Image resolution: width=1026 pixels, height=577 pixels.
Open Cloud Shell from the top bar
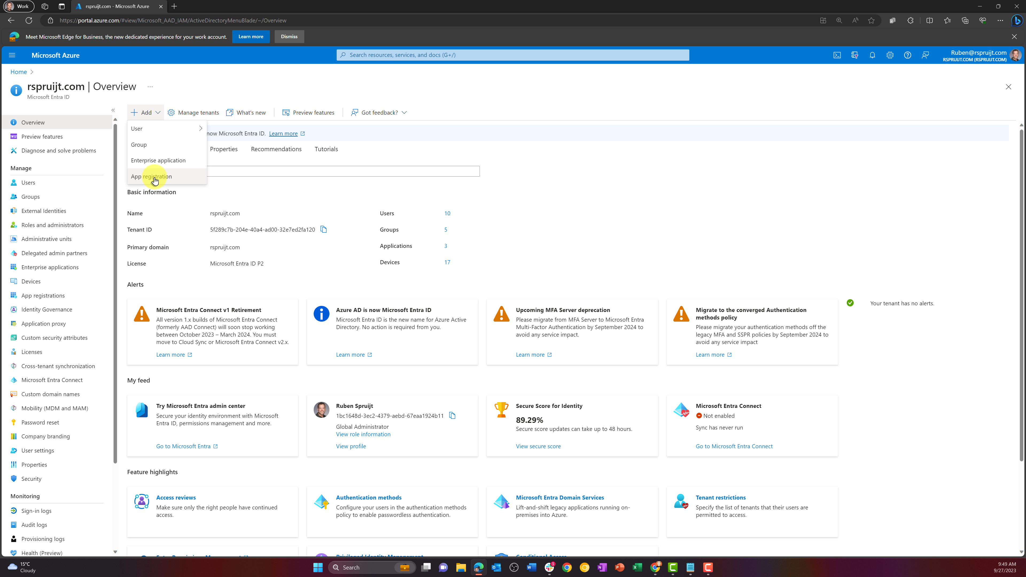pyautogui.click(x=837, y=55)
